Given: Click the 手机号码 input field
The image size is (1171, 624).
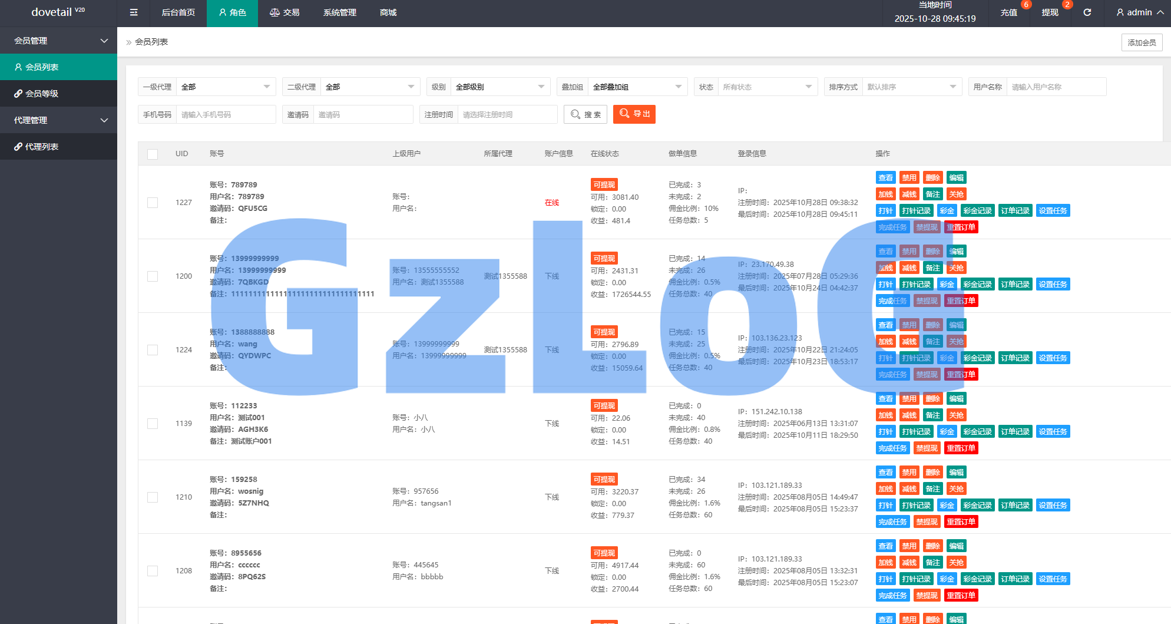Looking at the screenshot, I should click(226, 115).
